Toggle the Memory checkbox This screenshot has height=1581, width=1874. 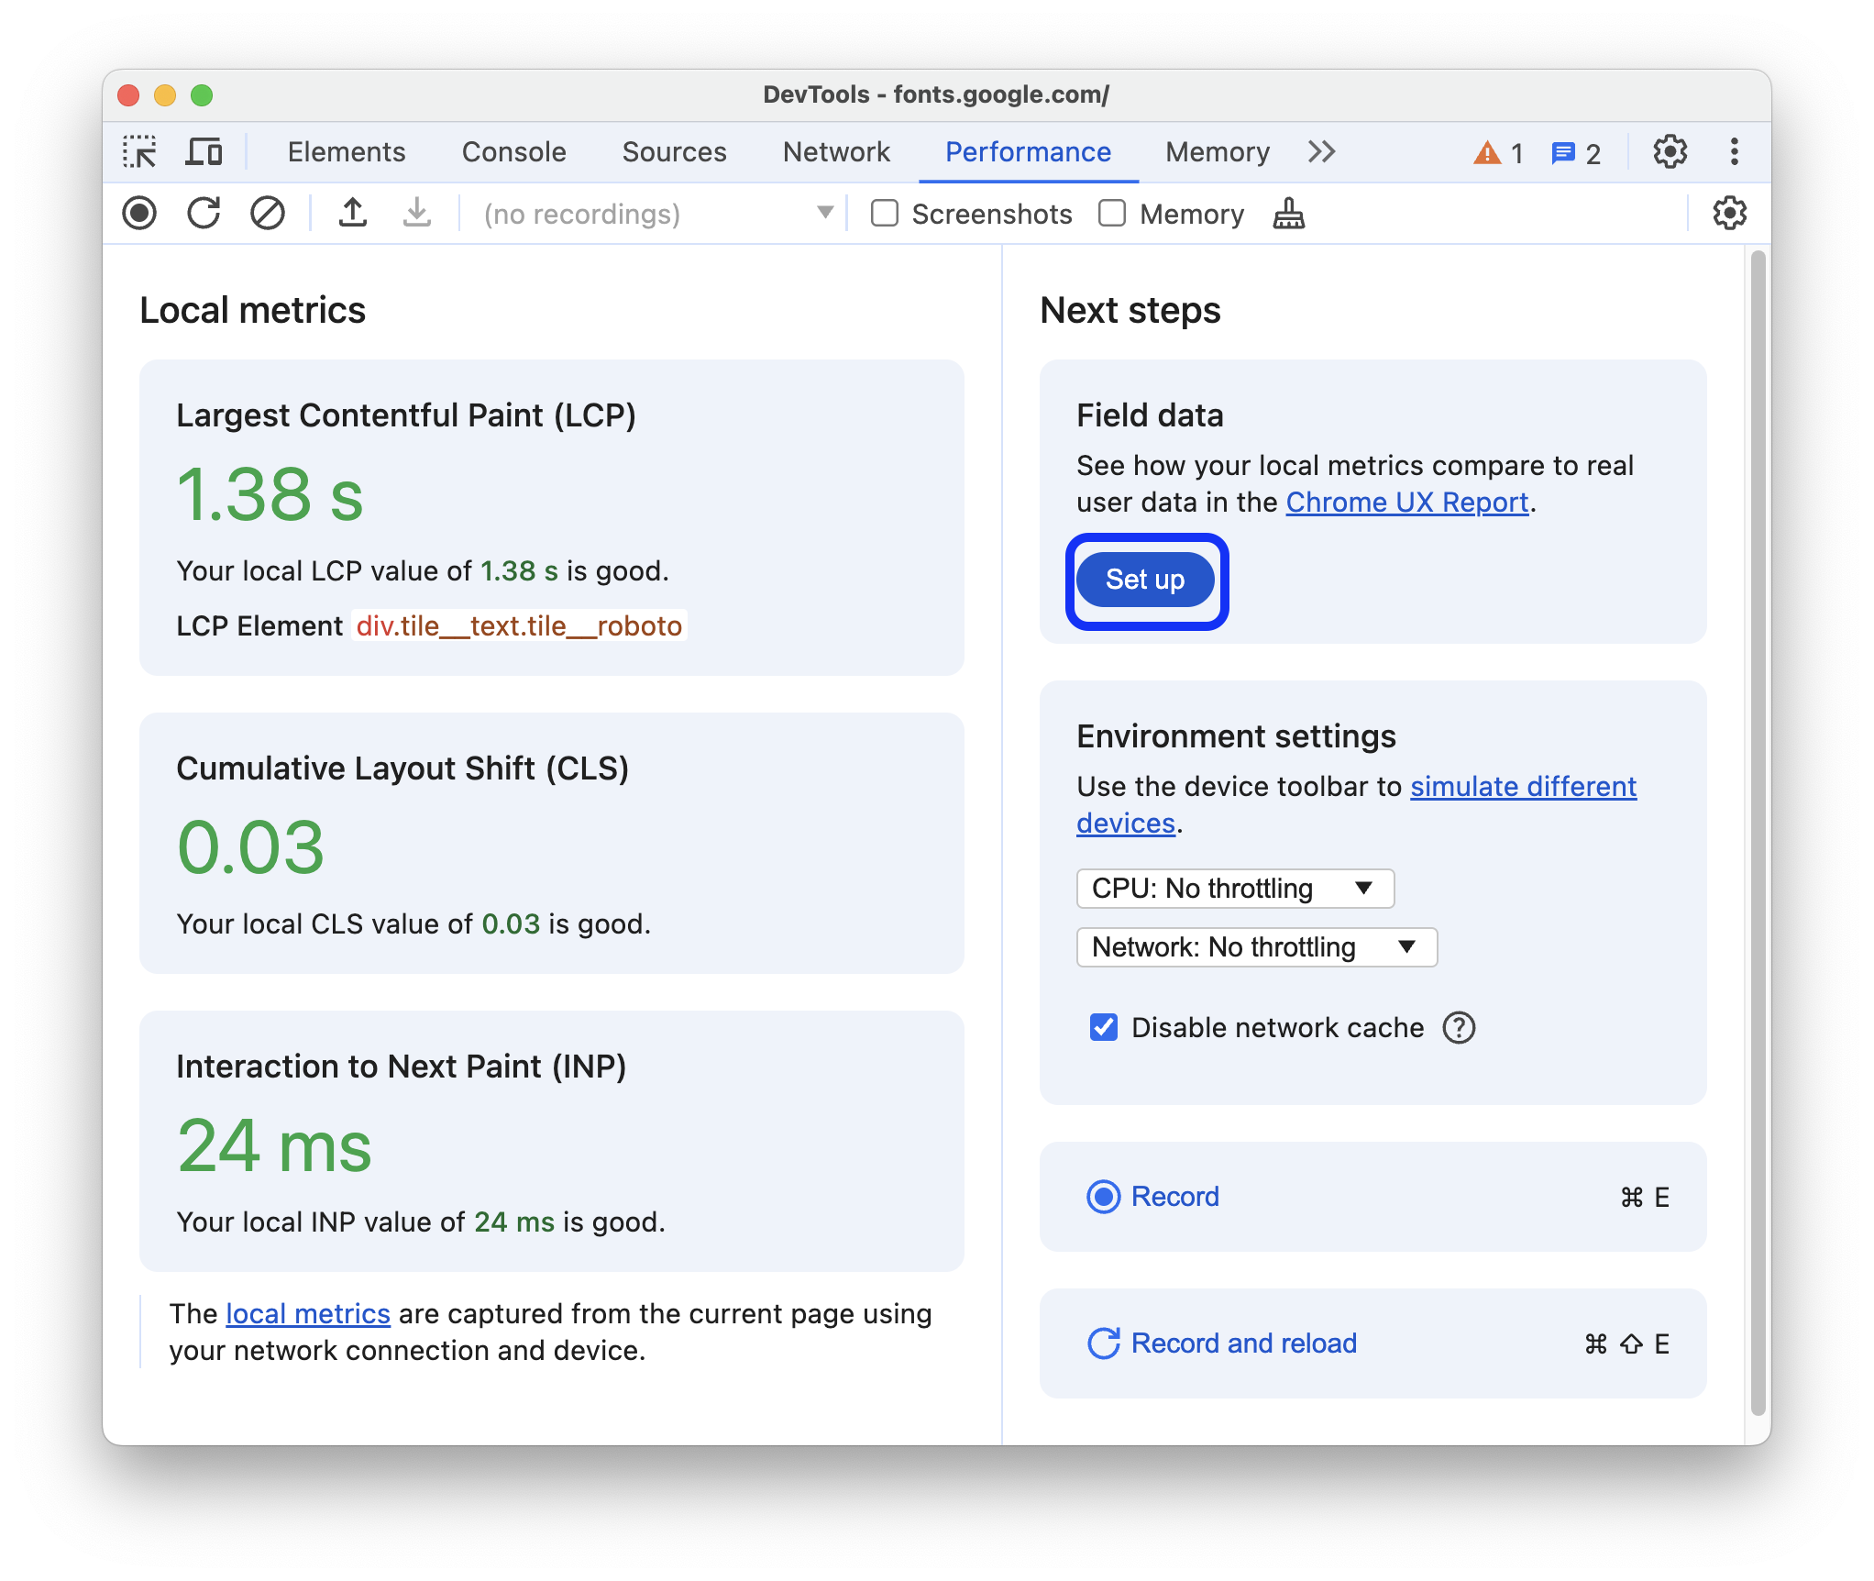[x=1108, y=214]
